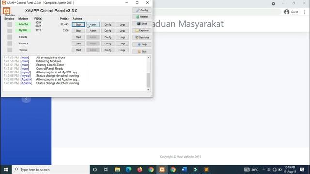The width and height of the screenshot is (310, 174).
Task: Open the battery status tray icon
Action: pos(280,170)
